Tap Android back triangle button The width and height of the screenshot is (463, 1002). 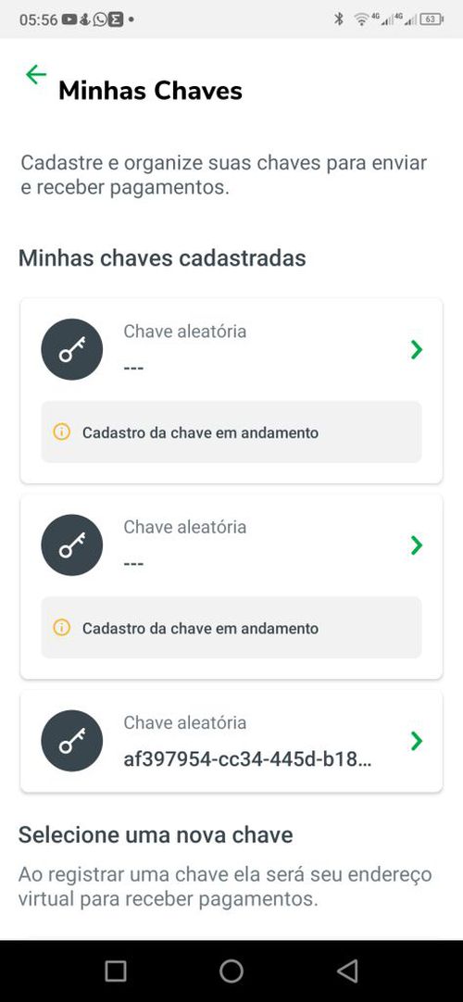pyautogui.click(x=346, y=971)
